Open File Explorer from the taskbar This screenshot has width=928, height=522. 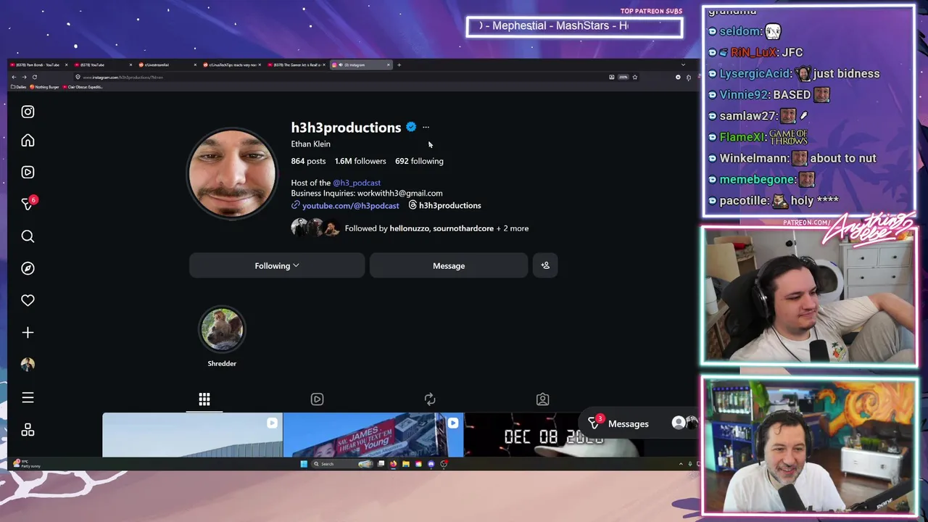(406, 464)
